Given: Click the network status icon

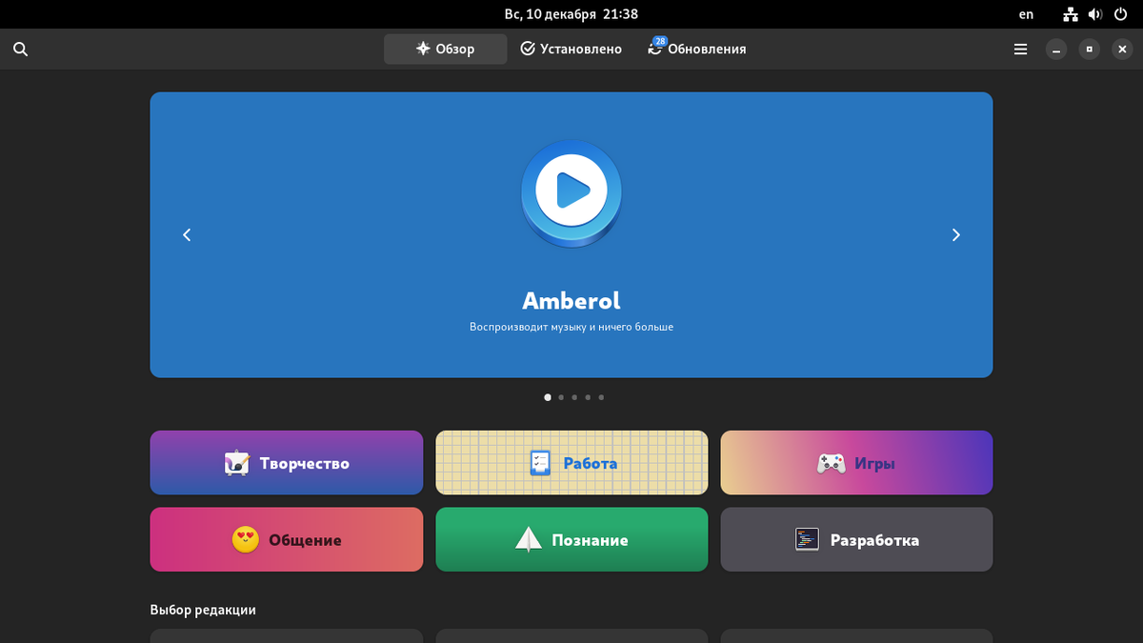Looking at the screenshot, I should click(x=1071, y=14).
